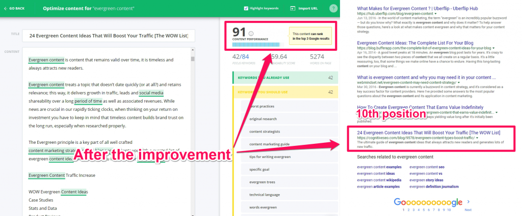Image resolution: width=522 pixels, height=216 pixels.
Task: Go to Google results page 10
Action: click(x=449, y=210)
